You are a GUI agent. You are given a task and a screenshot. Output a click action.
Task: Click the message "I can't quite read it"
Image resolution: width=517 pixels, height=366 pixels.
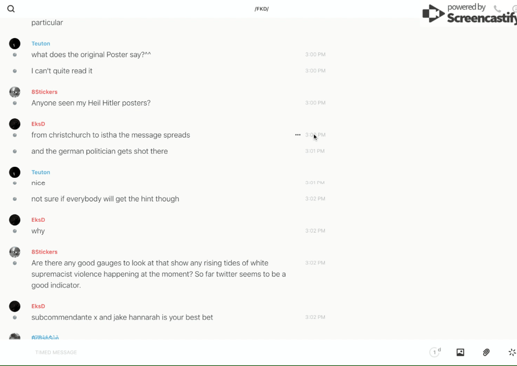click(62, 71)
